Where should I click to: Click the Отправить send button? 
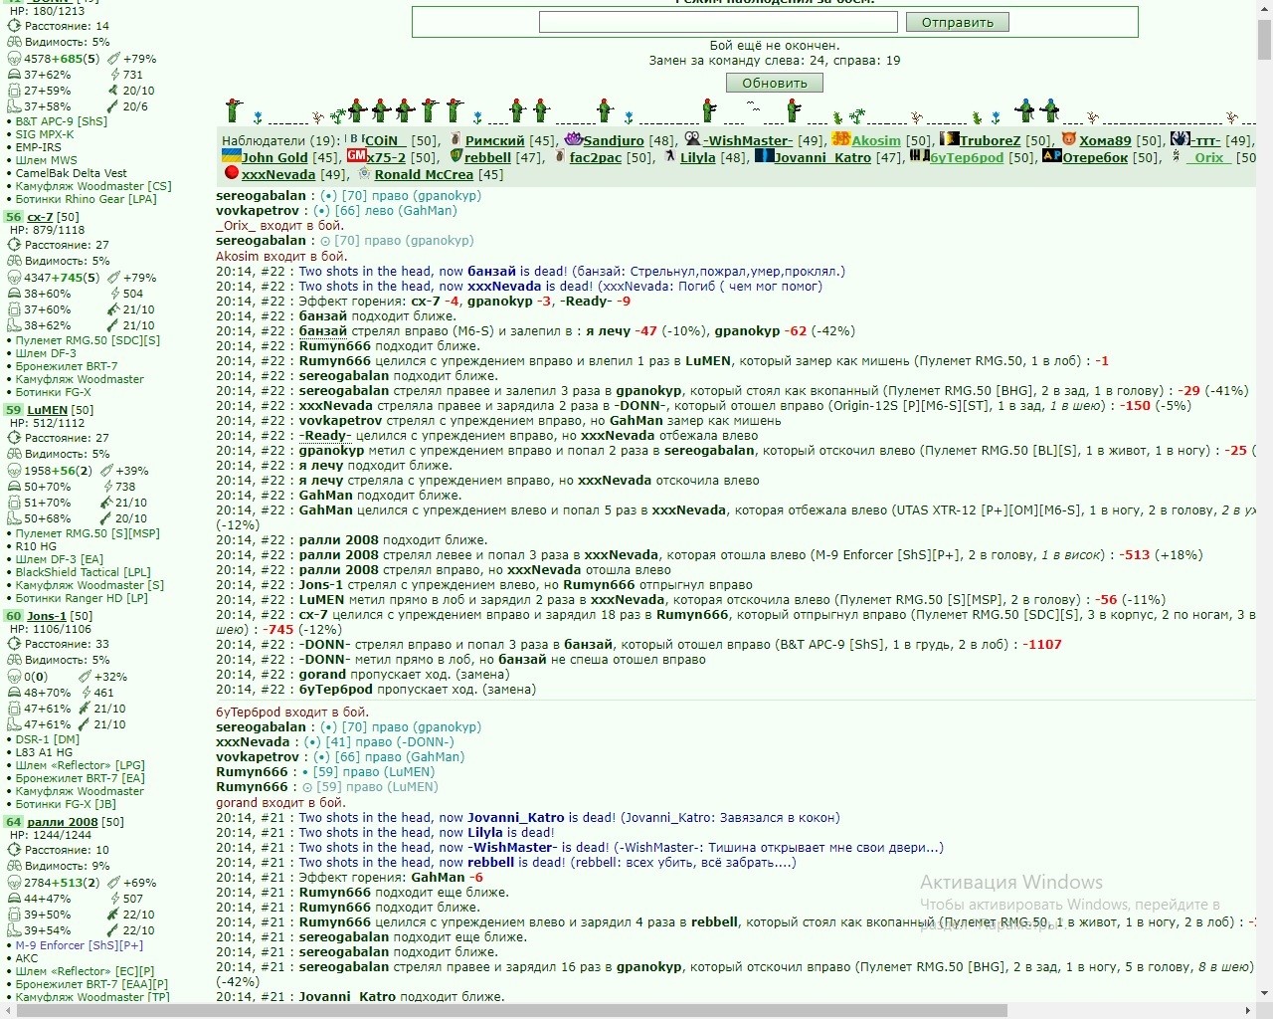pos(957,22)
